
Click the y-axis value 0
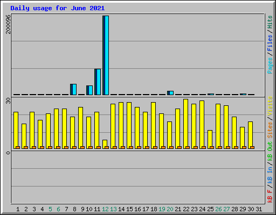pyautogui.click(x=8, y=153)
